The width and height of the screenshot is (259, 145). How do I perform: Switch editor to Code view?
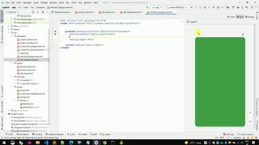click(231, 17)
